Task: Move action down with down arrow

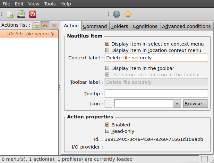Action: [54, 25]
